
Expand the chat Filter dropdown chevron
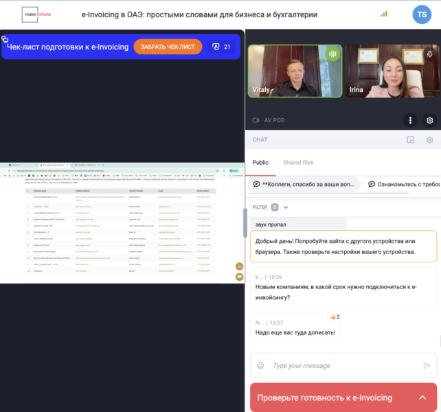(286, 207)
